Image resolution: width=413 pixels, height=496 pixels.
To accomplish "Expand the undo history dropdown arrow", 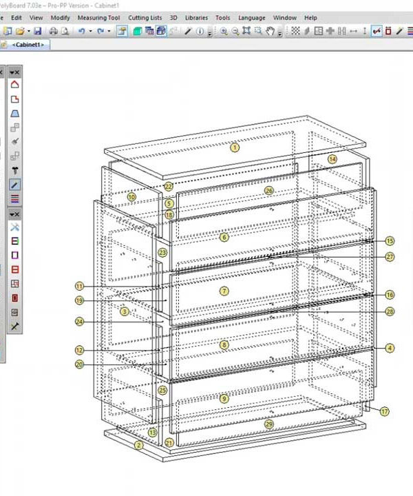I will pos(91,31).
